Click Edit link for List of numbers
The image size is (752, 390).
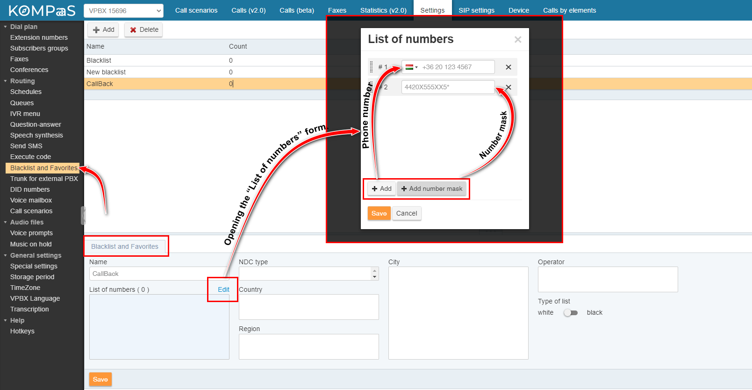[x=223, y=289]
